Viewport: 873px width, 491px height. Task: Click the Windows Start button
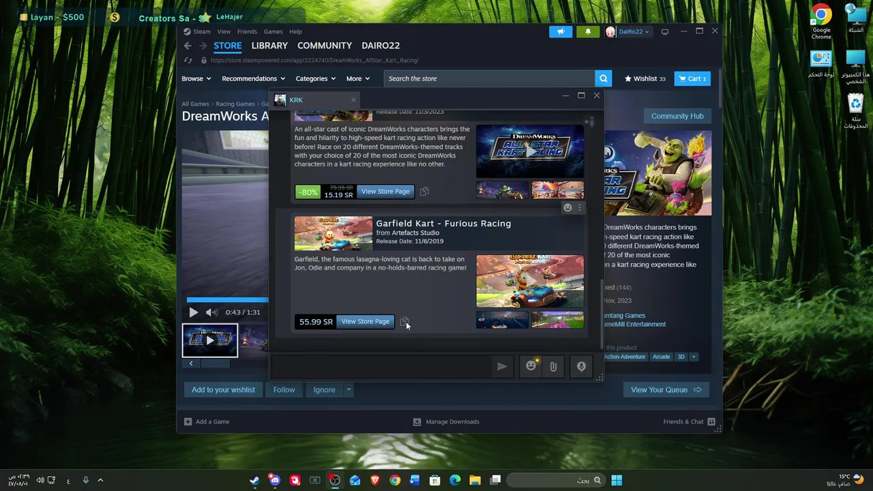[617, 480]
